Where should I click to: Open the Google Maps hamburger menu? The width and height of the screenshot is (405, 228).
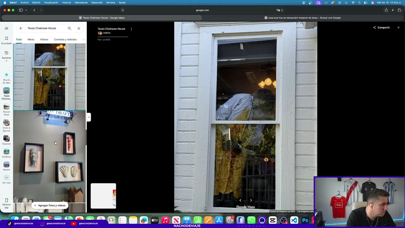[x=6, y=28]
